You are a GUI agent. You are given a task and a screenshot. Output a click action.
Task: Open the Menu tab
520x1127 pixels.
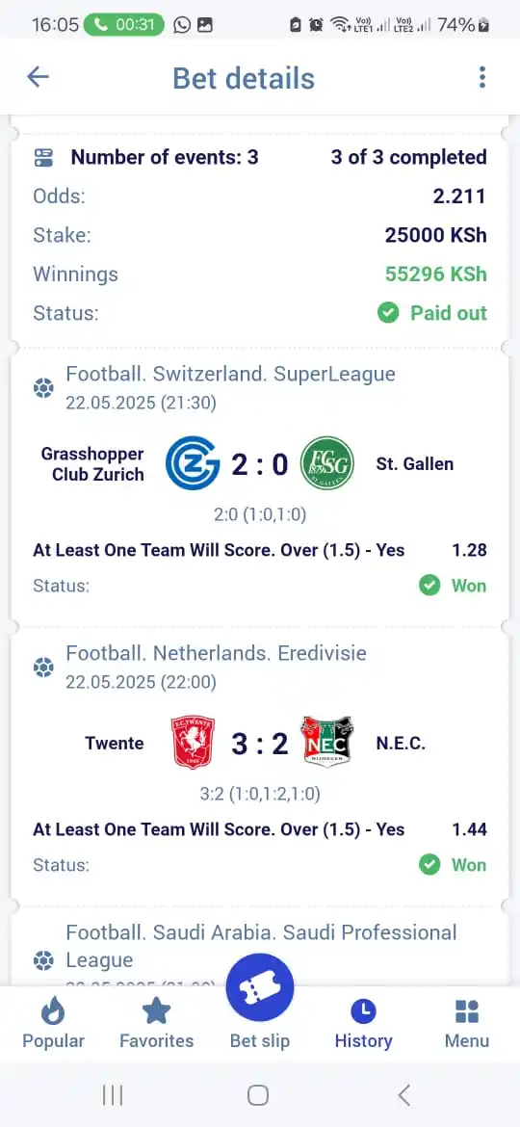tap(467, 1024)
